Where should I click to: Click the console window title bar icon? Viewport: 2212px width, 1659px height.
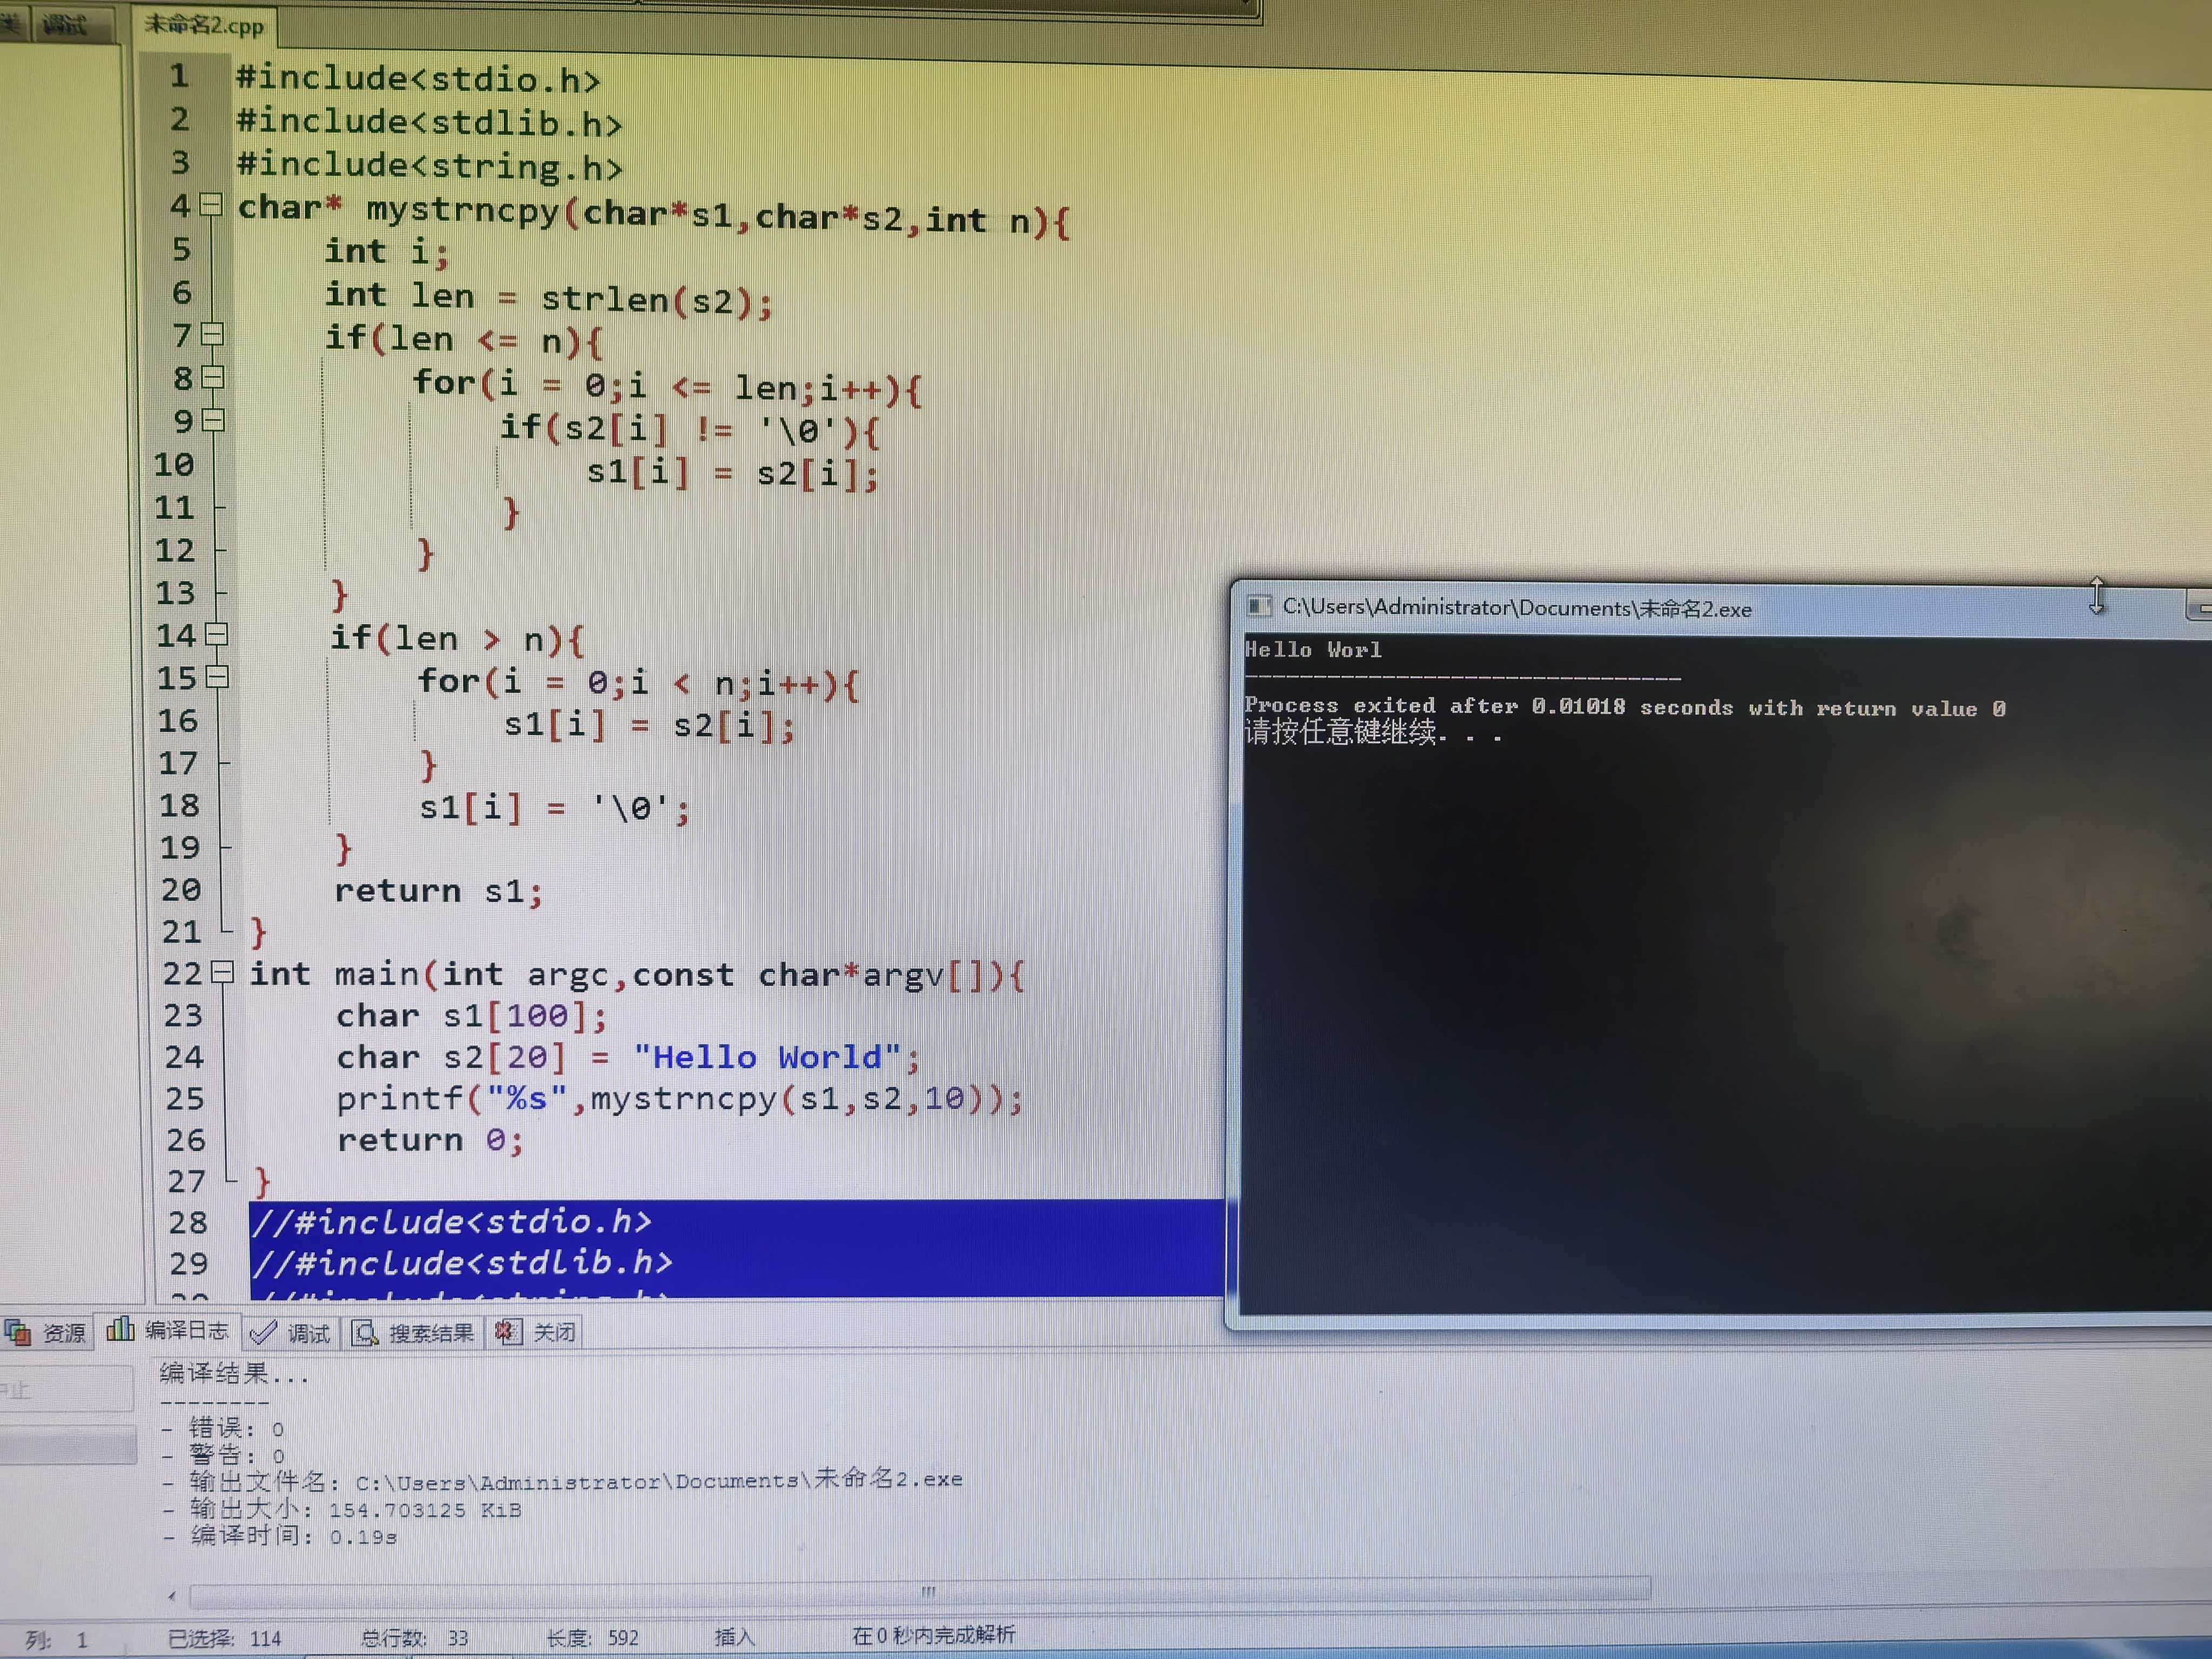tap(1259, 606)
